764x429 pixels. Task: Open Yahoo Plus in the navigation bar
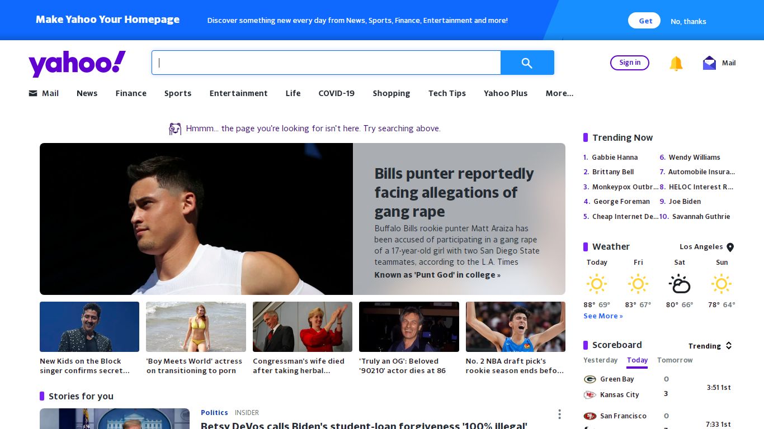(506, 93)
